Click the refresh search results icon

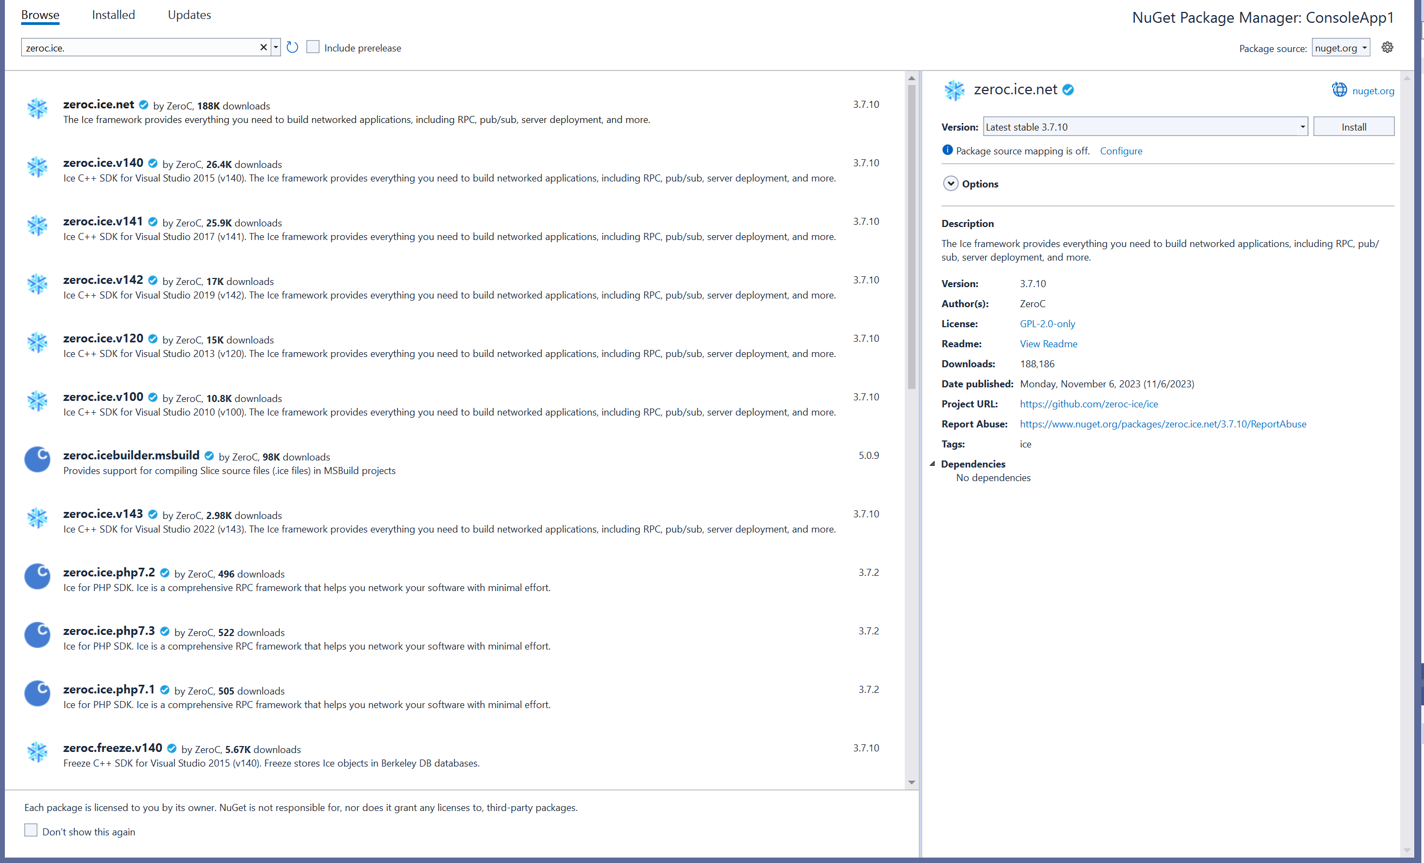292,48
